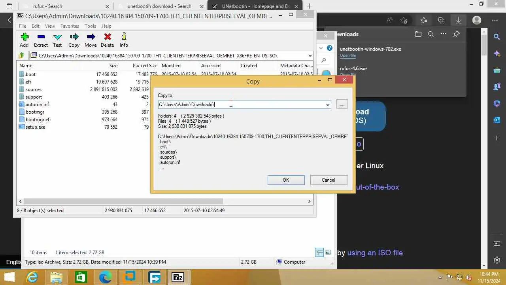Open downloads folder icon in Downloads panel
This screenshot has height=285, width=506.
[x=418, y=34]
